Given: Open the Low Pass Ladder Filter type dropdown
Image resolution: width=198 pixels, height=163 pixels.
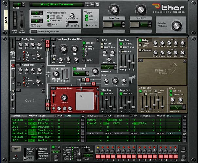Looking at the screenshot, I should (53, 39).
